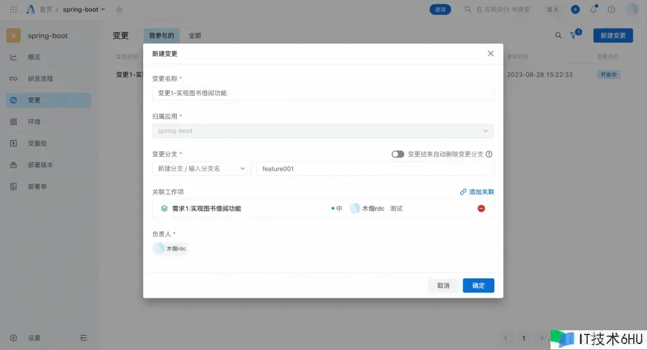Click the app grid launcher icon
647x350 pixels.
coord(14,10)
